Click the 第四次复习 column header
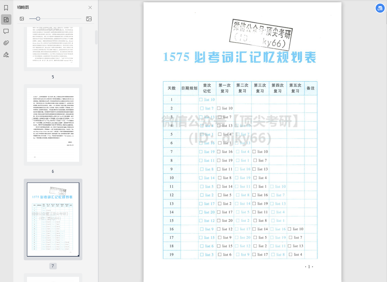The height and width of the screenshot is (282, 387). pos(278,88)
